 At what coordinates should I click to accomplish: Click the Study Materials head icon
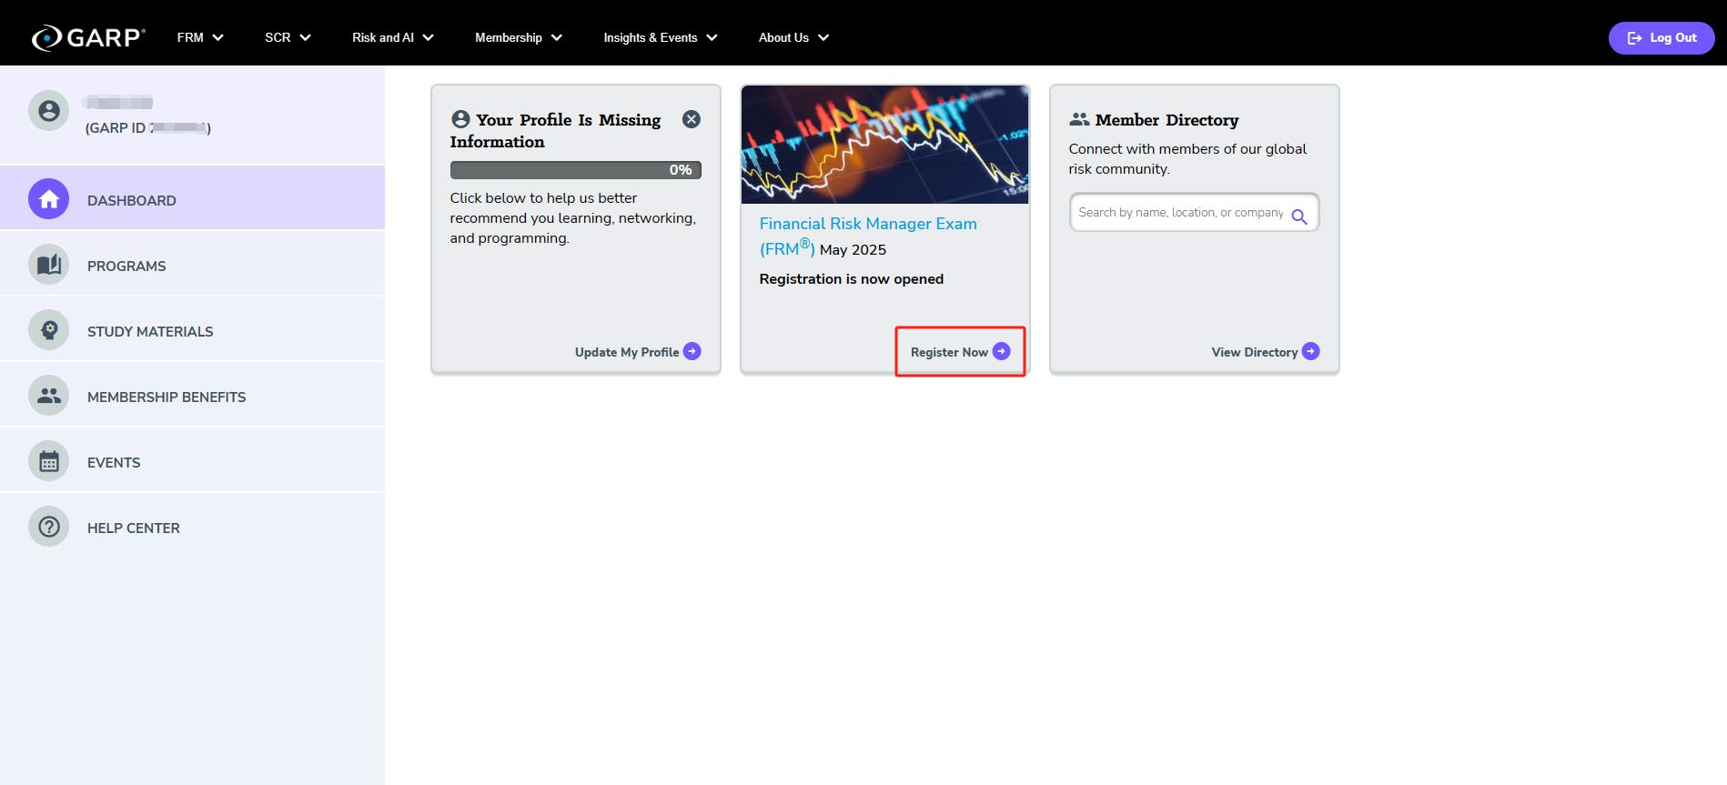coord(49,330)
